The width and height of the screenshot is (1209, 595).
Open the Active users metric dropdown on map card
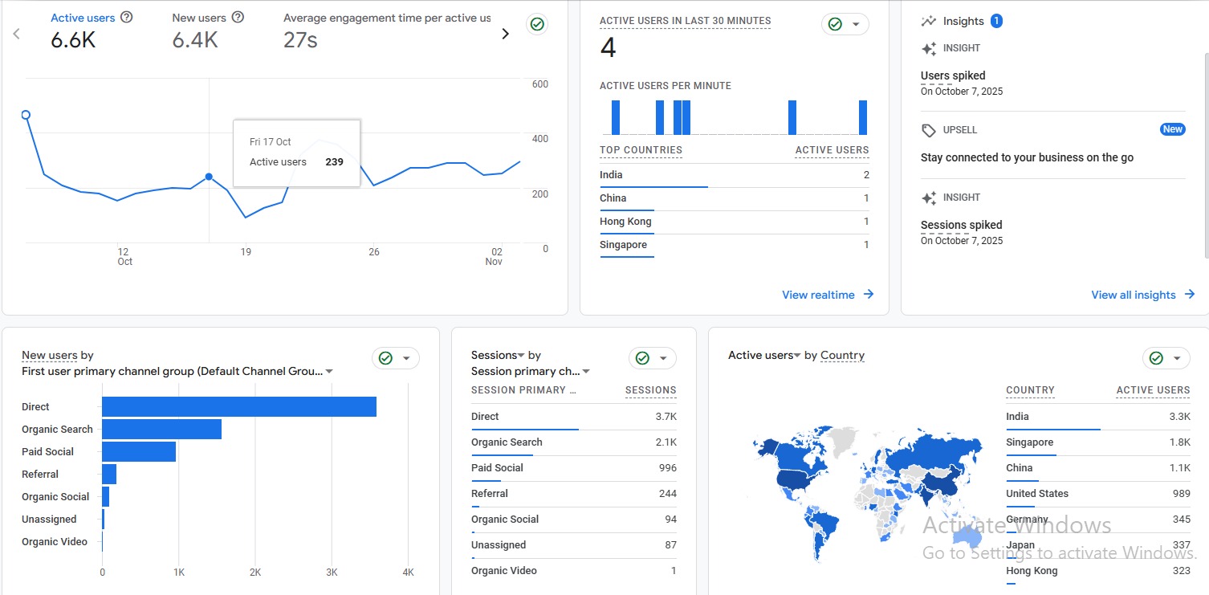(798, 356)
